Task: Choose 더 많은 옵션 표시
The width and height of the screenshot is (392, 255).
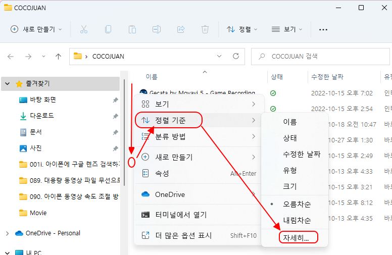Action: click(199, 235)
